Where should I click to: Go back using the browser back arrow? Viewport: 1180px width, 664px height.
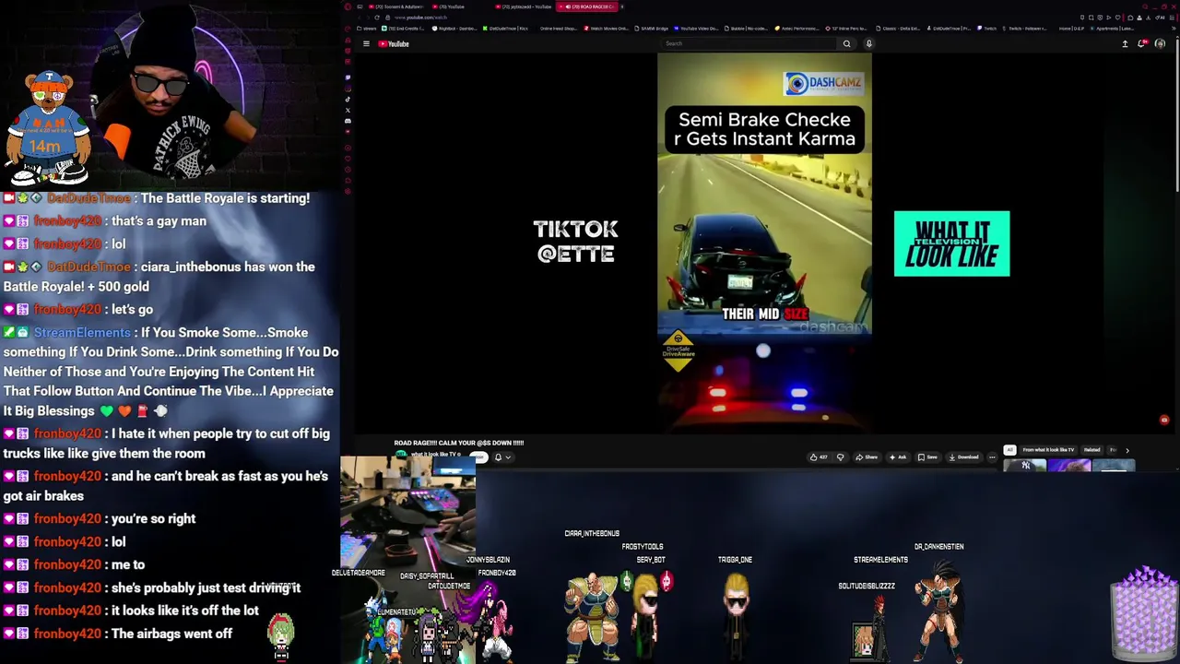click(x=360, y=18)
